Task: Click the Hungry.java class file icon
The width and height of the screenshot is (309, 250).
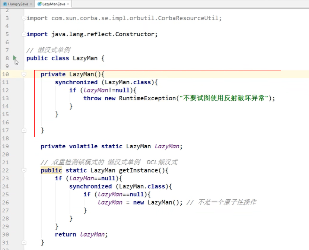Action: point(5,4)
